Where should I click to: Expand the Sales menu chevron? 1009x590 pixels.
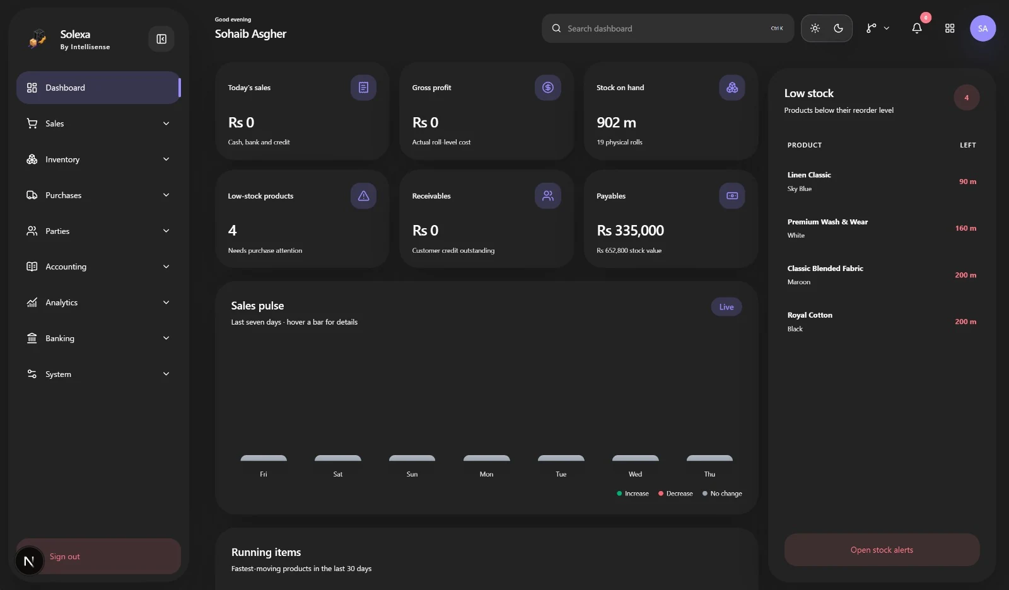(166, 124)
